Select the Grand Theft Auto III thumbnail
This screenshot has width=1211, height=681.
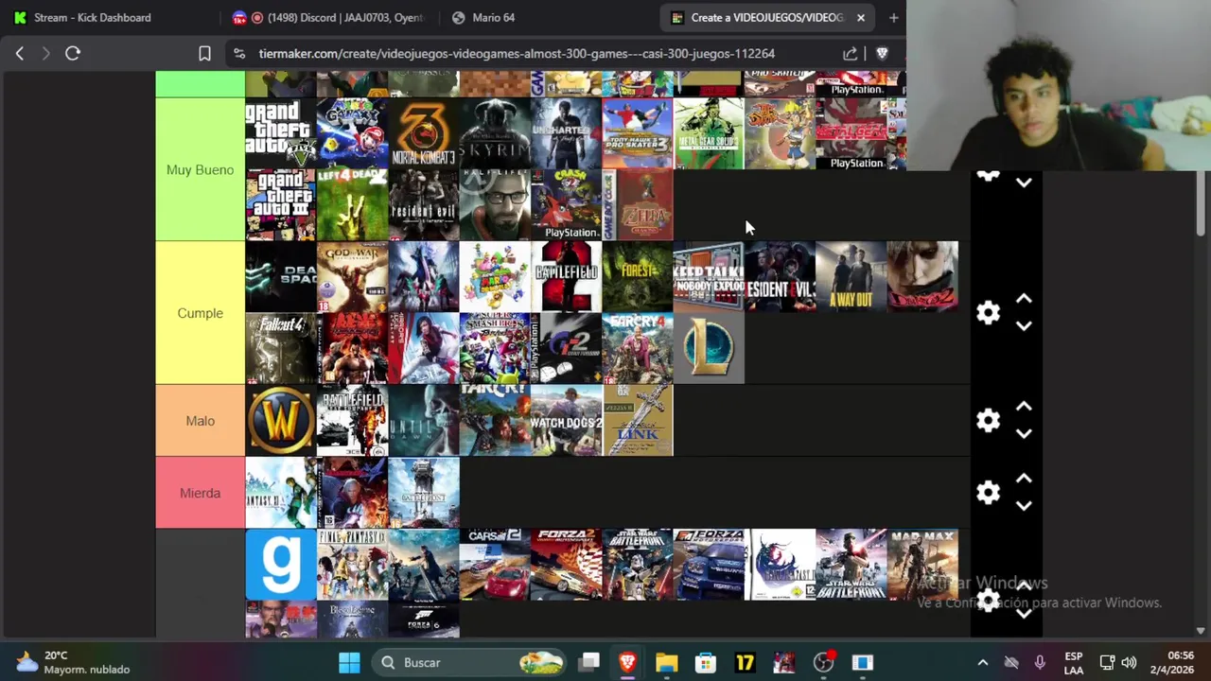tap(281, 205)
